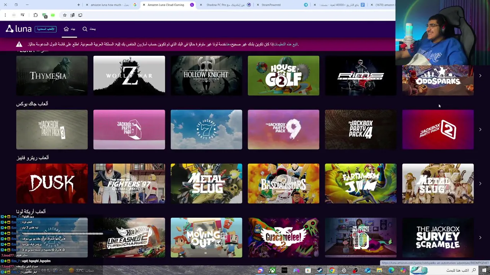
Task: Open Jackbox Party Pack 7 tile
Action: 206,129
